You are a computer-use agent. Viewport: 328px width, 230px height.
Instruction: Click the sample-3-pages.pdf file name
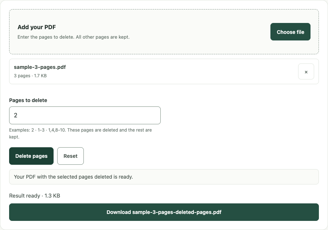coord(40,67)
